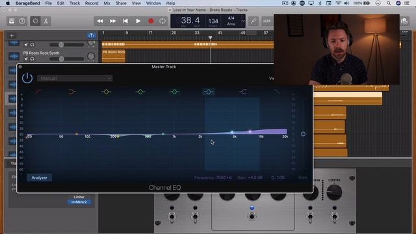Open the LCD display mode dropdown arrow
The image size is (416, 234).
243,21
